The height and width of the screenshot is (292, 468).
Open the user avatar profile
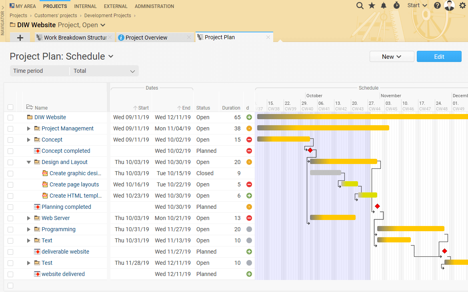(x=450, y=5)
